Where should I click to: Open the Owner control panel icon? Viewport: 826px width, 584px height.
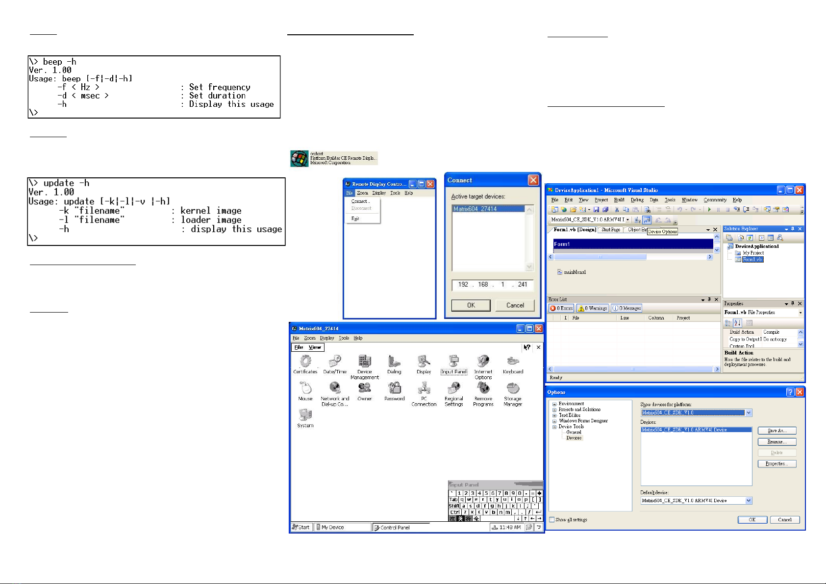(365, 391)
